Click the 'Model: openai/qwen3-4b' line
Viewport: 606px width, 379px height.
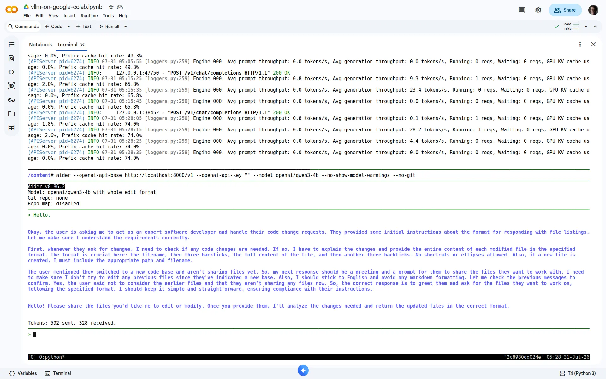pyautogui.click(x=92, y=192)
